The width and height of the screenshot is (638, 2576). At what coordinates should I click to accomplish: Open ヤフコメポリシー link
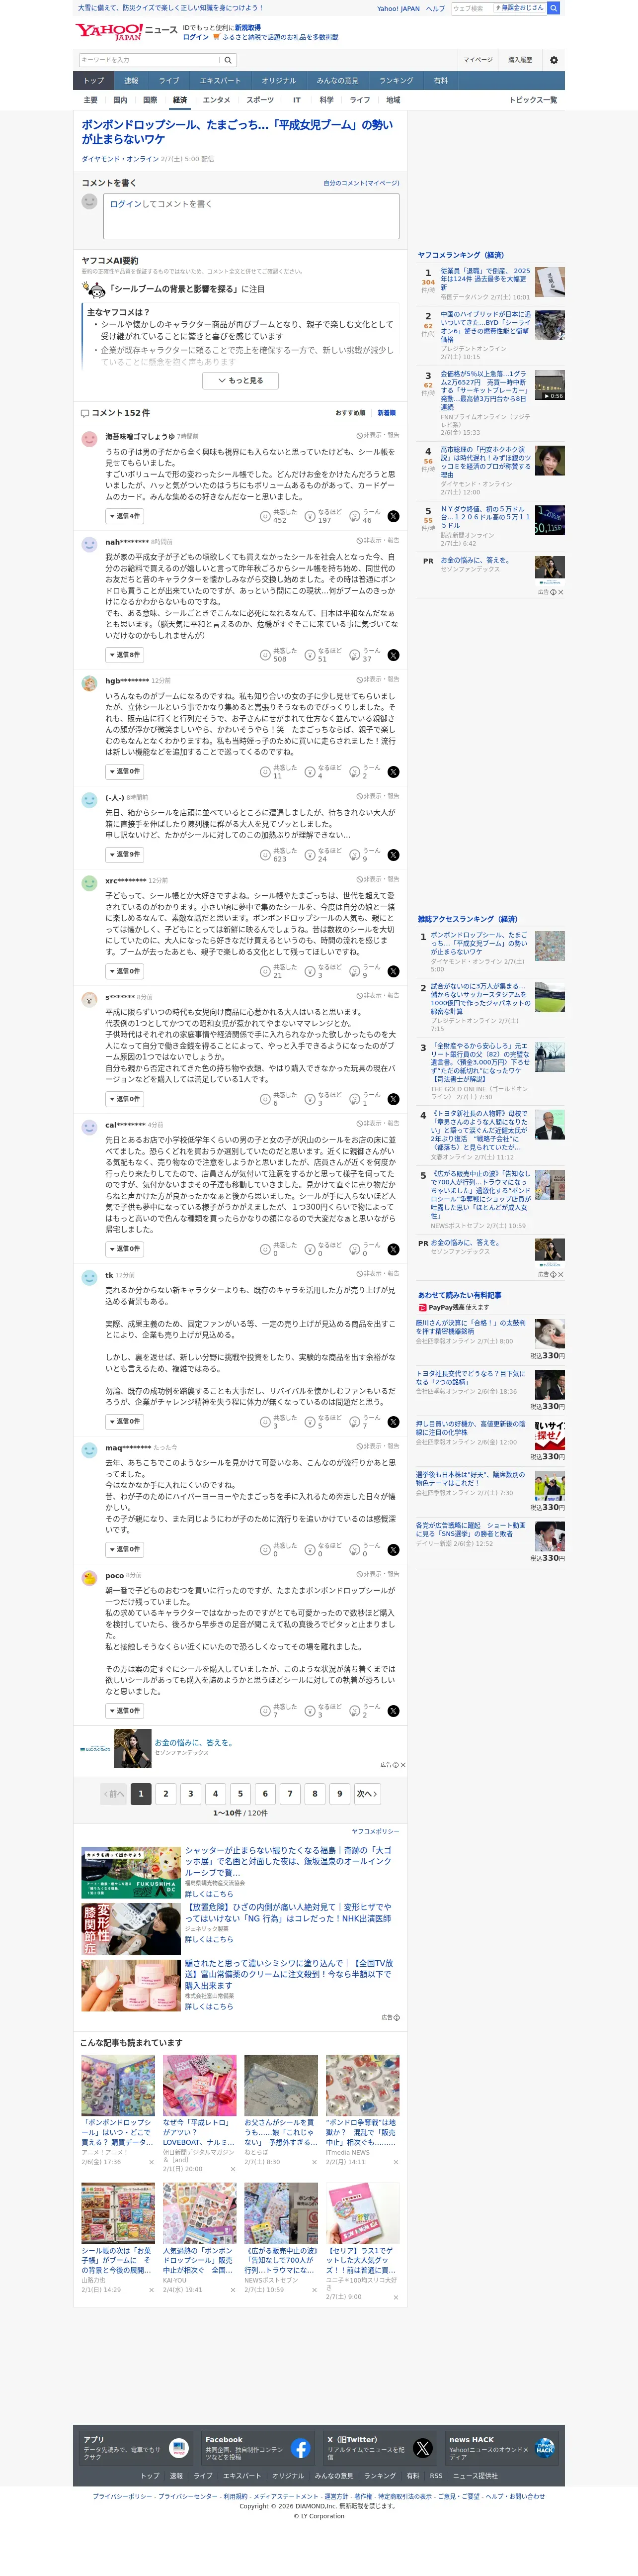click(376, 1831)
